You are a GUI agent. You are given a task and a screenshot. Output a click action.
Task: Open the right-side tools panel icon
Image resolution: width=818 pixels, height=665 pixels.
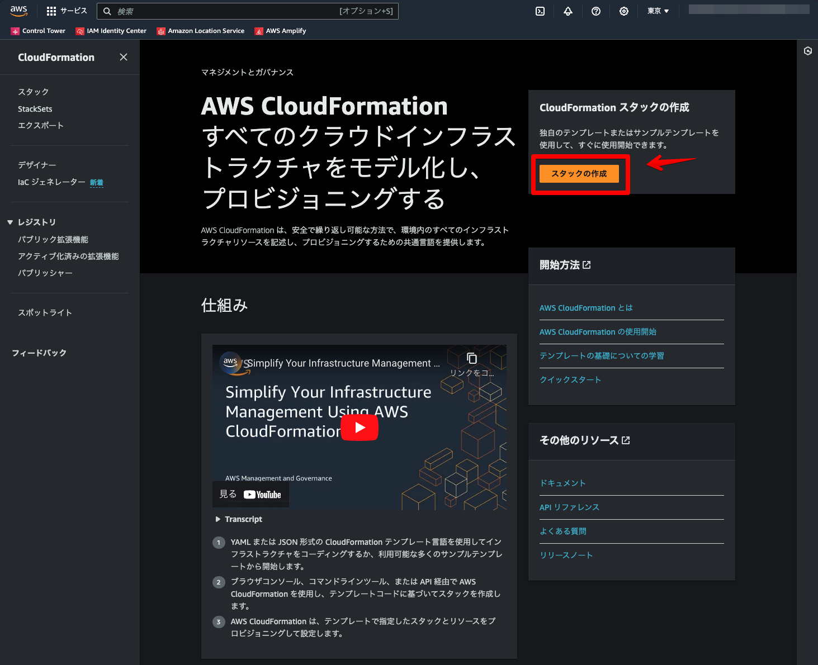pyautogui.click(x=808, y=51)
